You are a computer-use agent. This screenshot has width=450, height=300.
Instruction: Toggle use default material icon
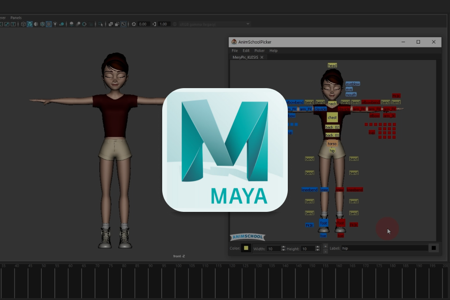tap(36, 24)
